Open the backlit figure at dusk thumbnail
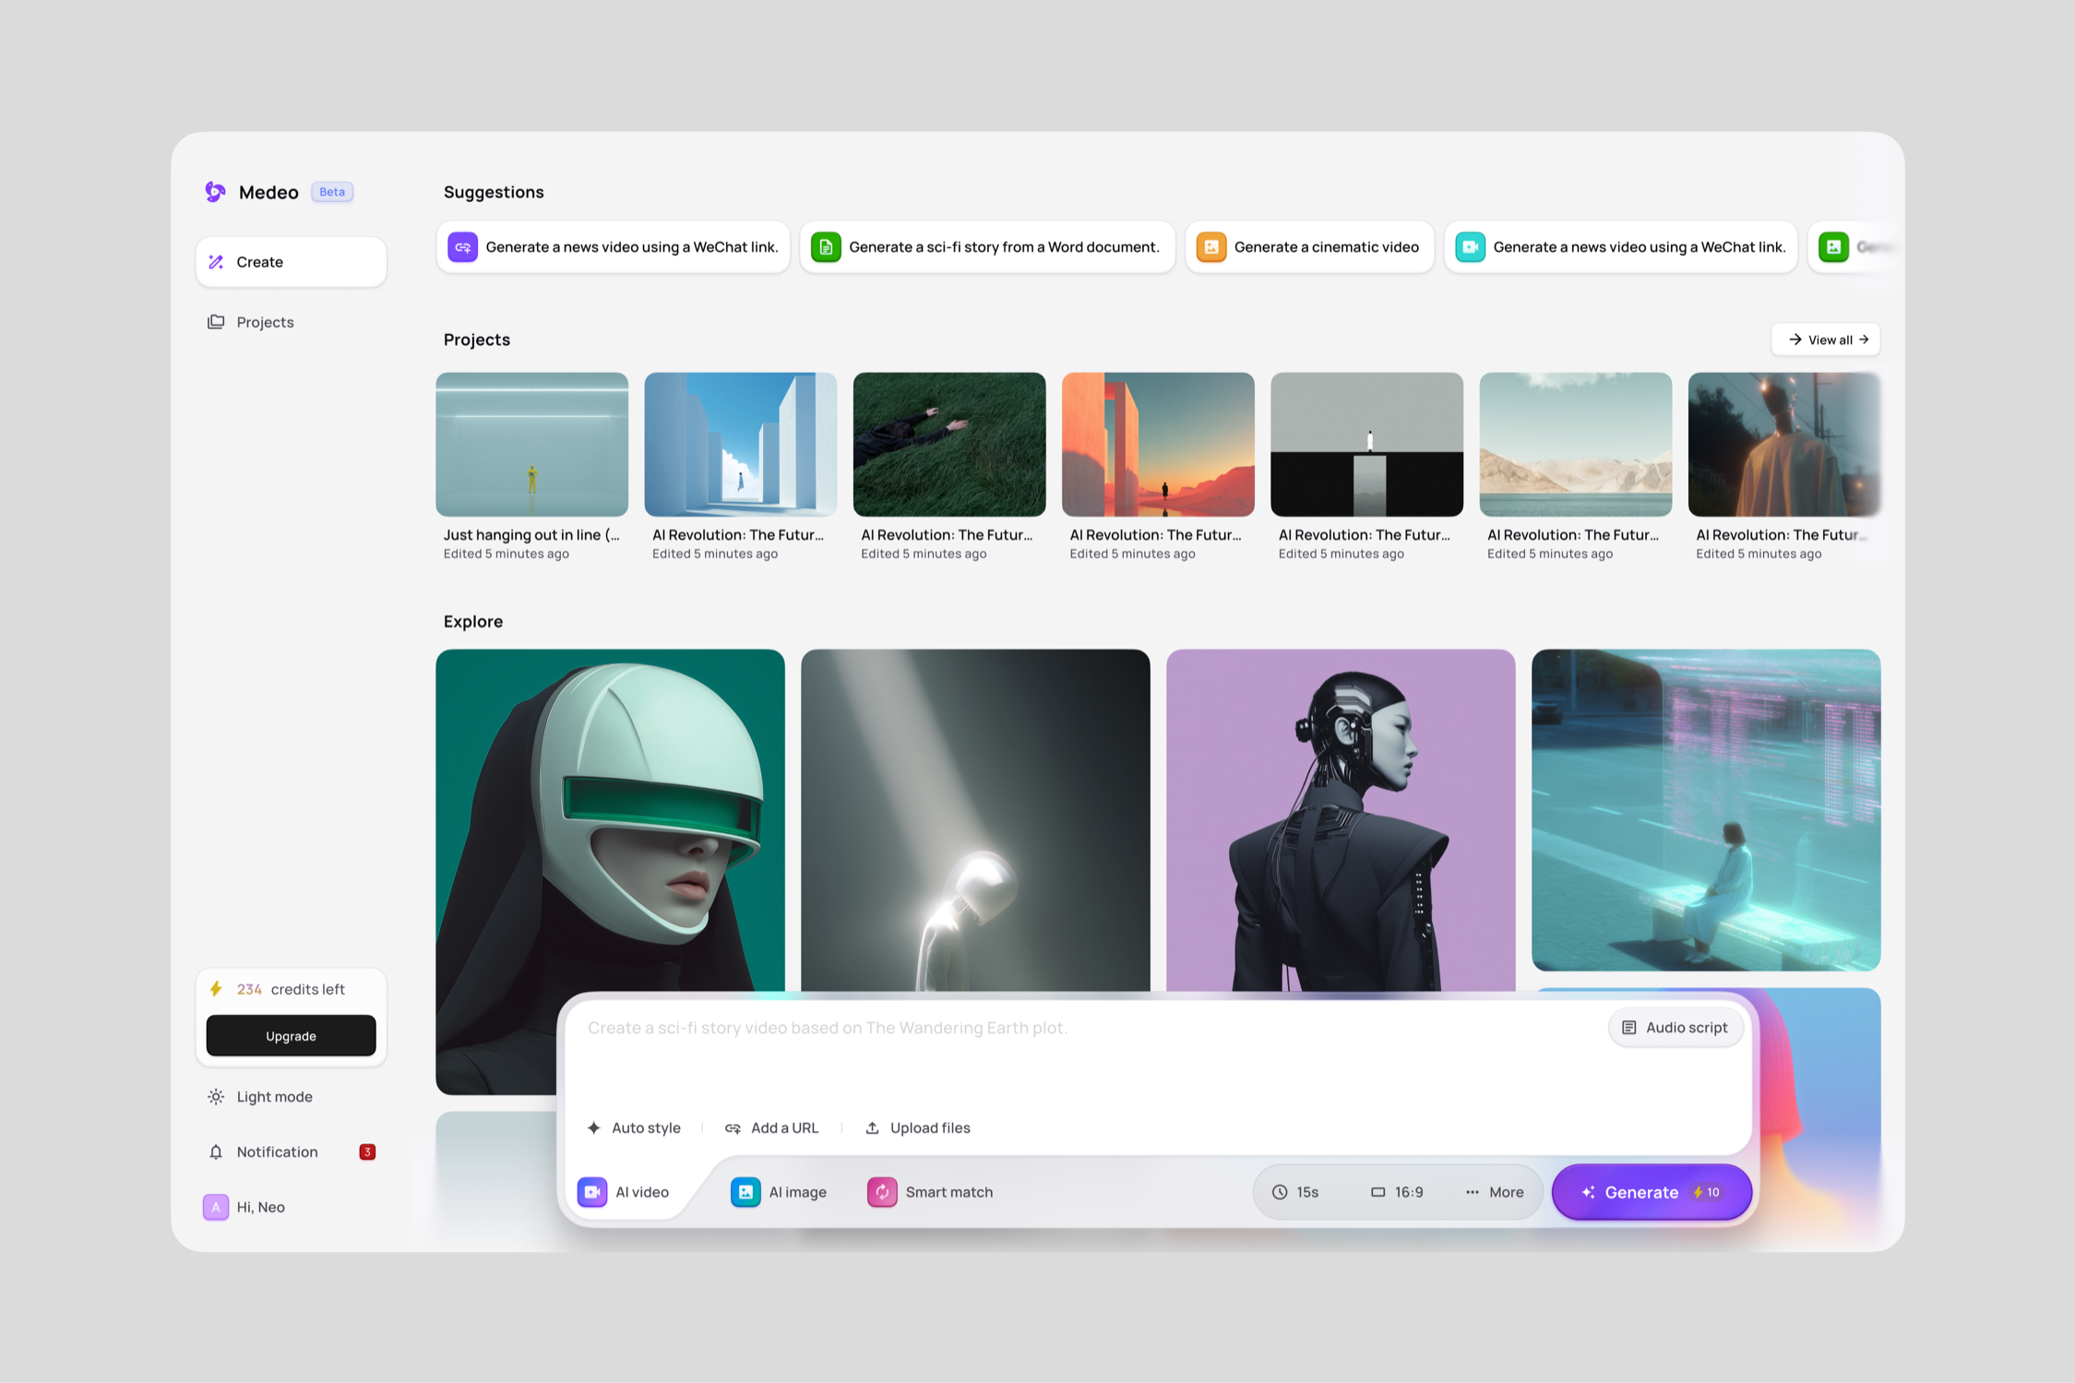 pyautogui.click(x=1783, y=445)
